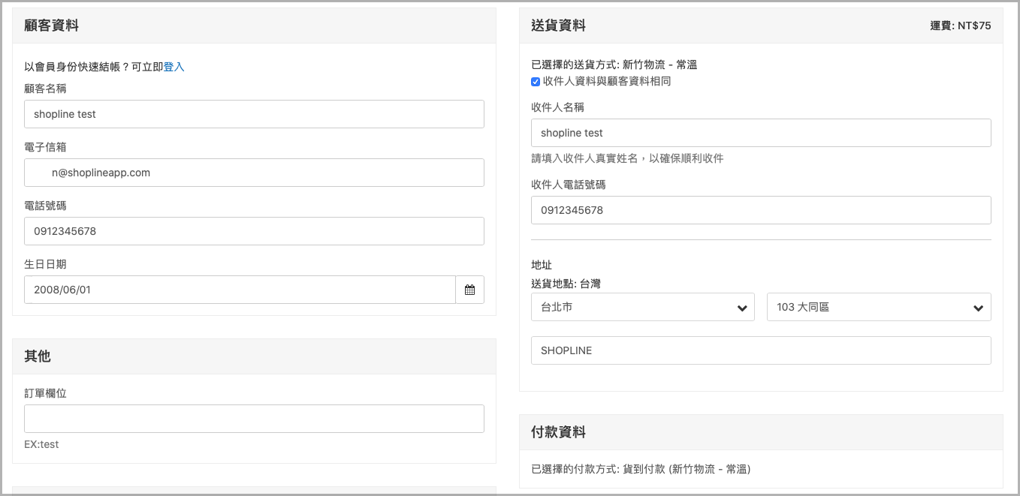Click the 地址 label
This screenshot has width=1020, height=496.
[x=542, y=265]
